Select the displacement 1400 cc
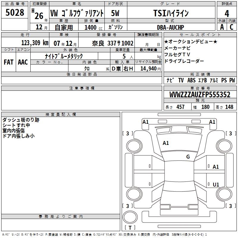The width and height of the screenshot is (238, 238). coord(93,27)
